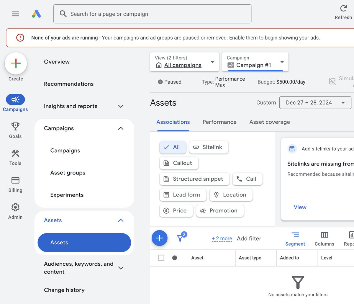Click the Paused campaign status

pyautogui.click(x=170, y=82)
